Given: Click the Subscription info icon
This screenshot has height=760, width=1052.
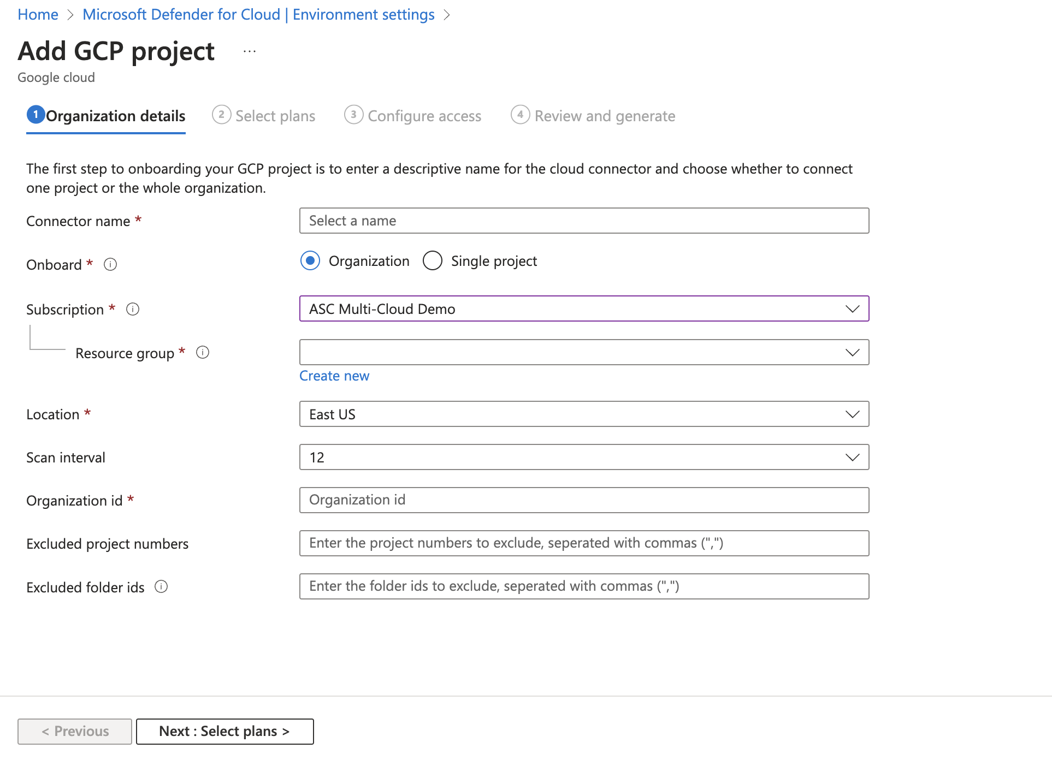Looking at the screenshot, I should [132, 308].
